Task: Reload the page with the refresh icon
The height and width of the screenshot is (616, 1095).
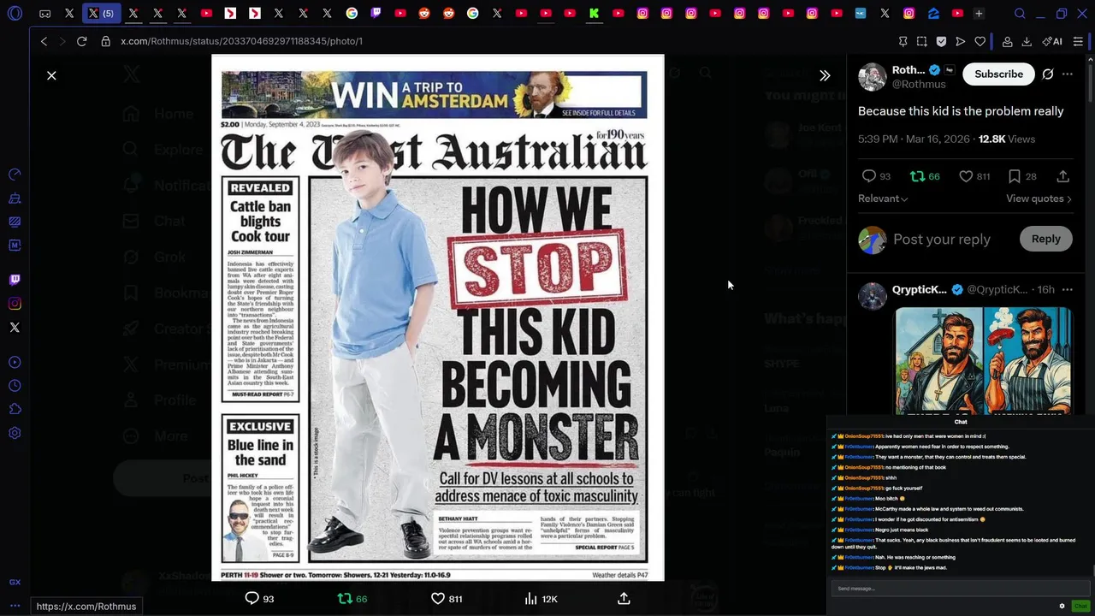Action: click(81, 41)
